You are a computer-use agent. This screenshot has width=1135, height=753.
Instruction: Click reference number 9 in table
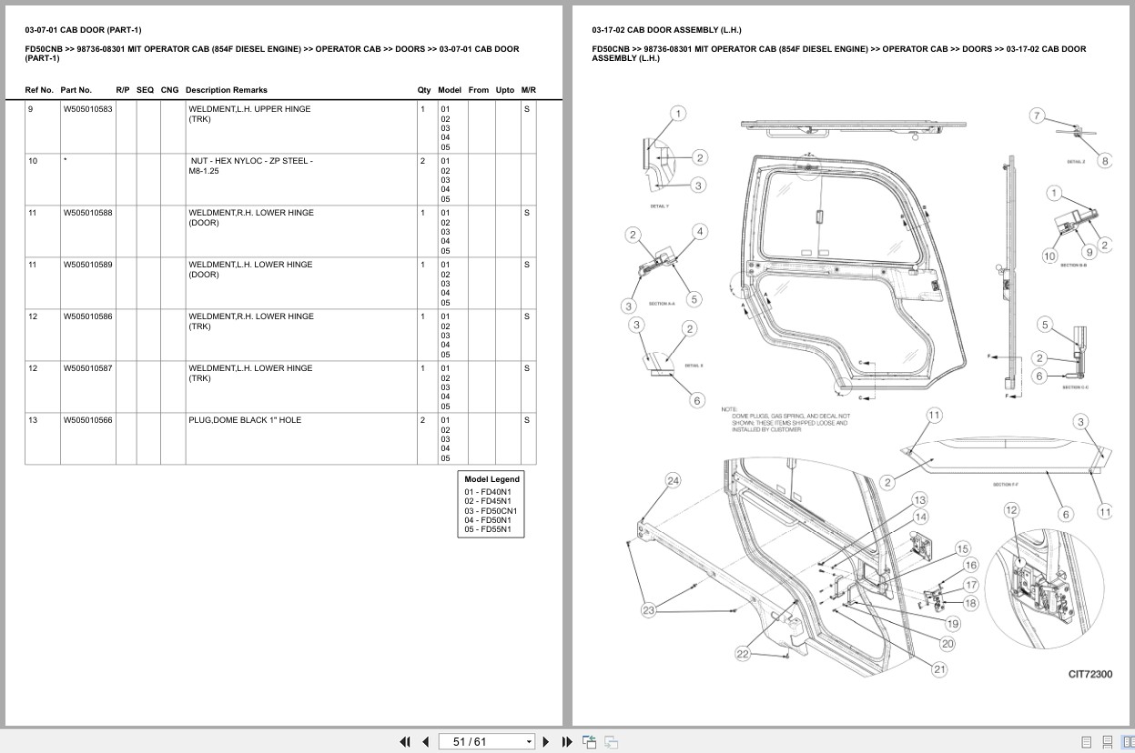click(31, 109)
